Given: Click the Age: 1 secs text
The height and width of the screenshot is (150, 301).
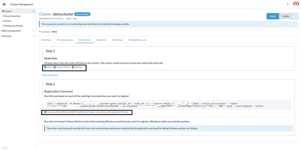Looking at the screenshot, I should pos(72,19).
